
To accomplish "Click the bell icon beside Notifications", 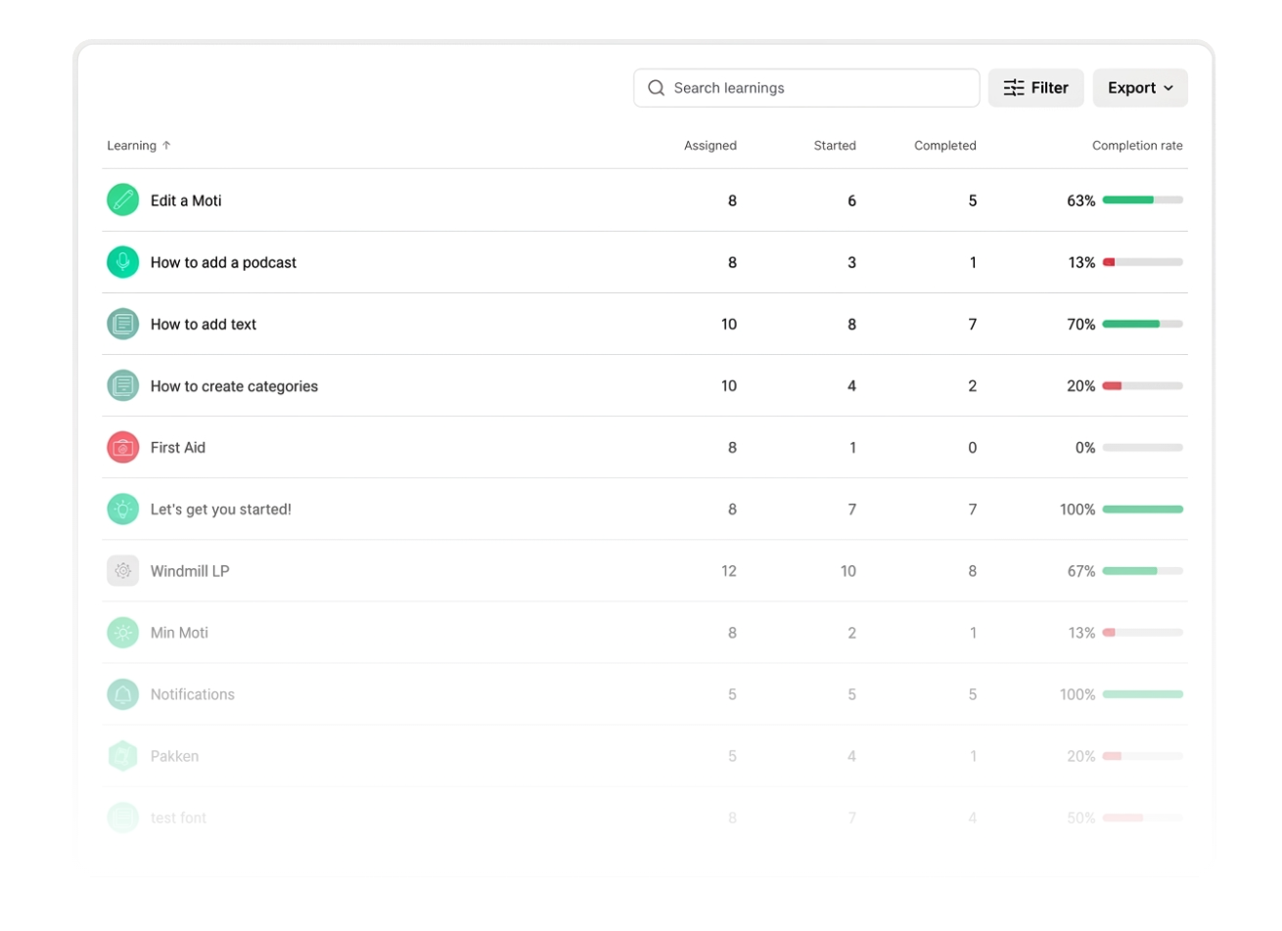I will pyautogui.click(x=122, y=693).
